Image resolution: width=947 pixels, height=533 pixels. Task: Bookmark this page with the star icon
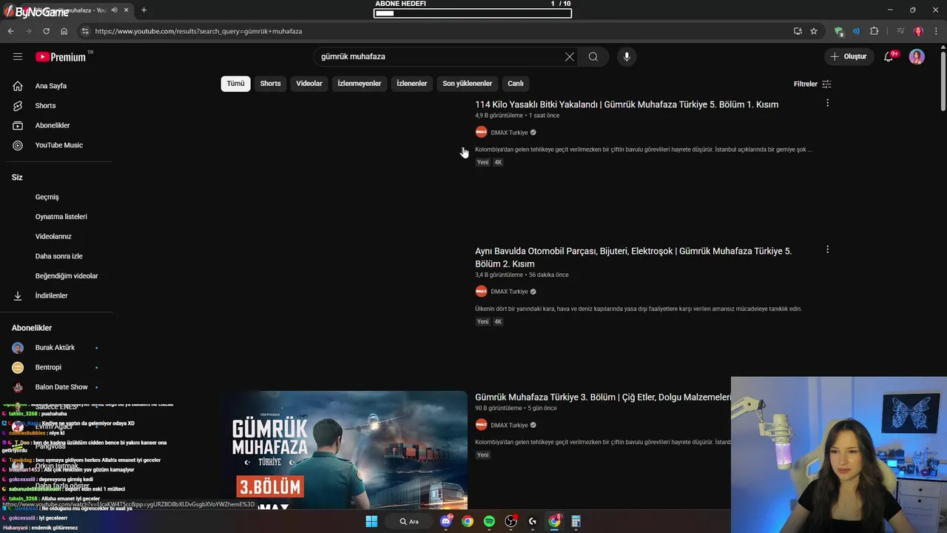[814, 31]
